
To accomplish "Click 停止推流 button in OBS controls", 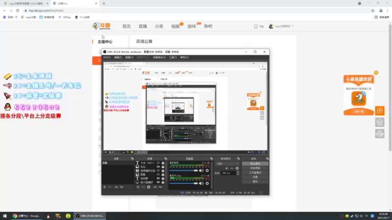I will coord(255,164).
